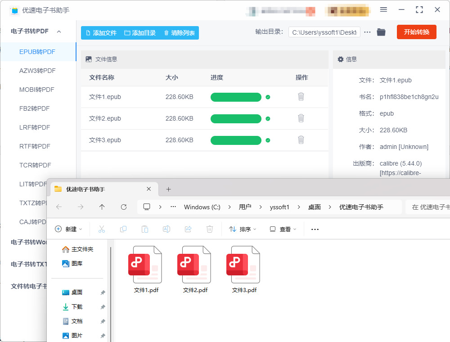Open more options ellipsis in Explorer toolbar
This screenshot has height=342, width=450.
pyautogui.click(x=315, y=229)
